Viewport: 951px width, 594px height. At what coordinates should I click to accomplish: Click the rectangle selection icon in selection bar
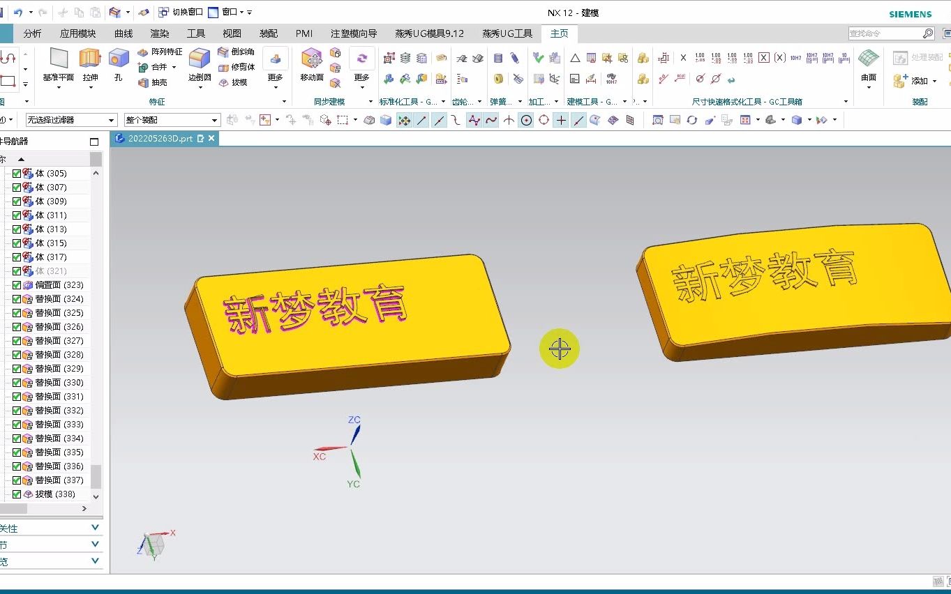coord(343,120)
